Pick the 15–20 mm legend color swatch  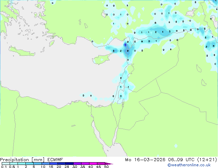(54, 164)
